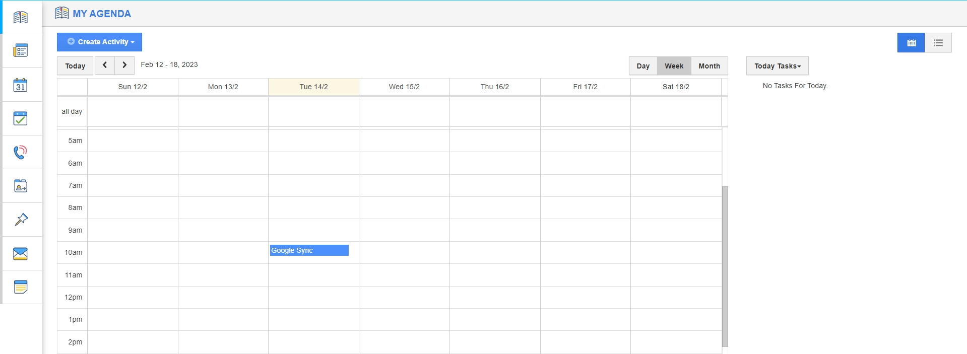
Task: Open the yellow notes icon in sidebar
Action: point(21,287)
